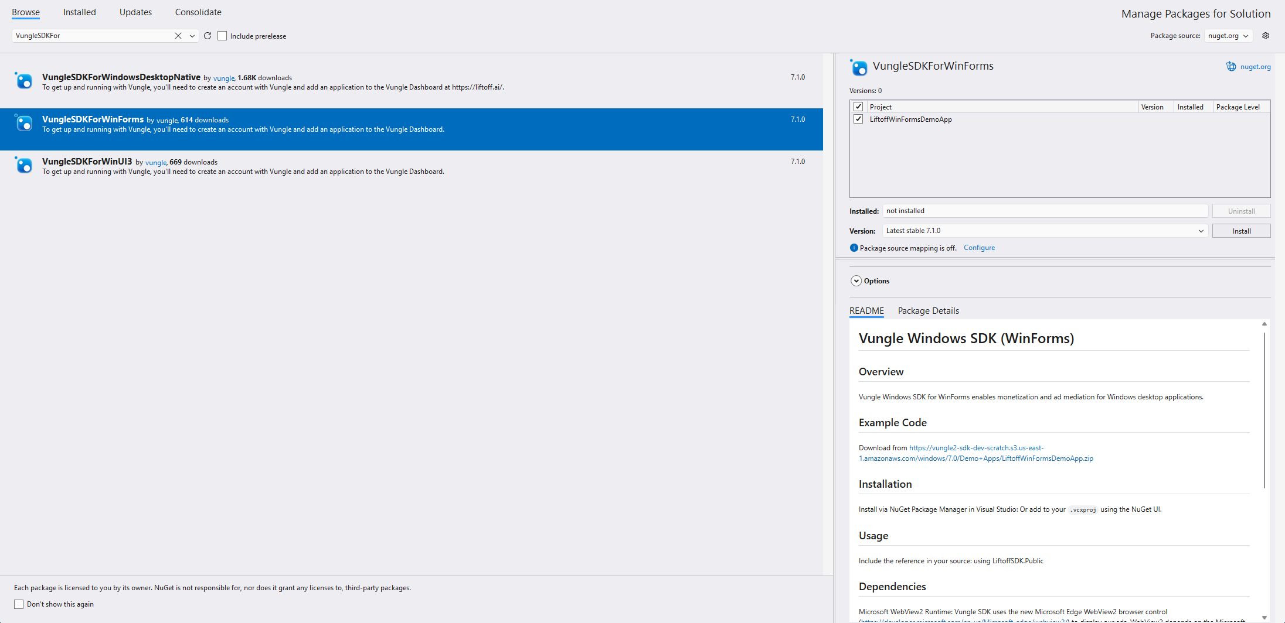The height and width of the screenshot is (623, 1285).
Task: Click vungle author link for VungleSDKForWinUI3
Action: pos(156,162)
